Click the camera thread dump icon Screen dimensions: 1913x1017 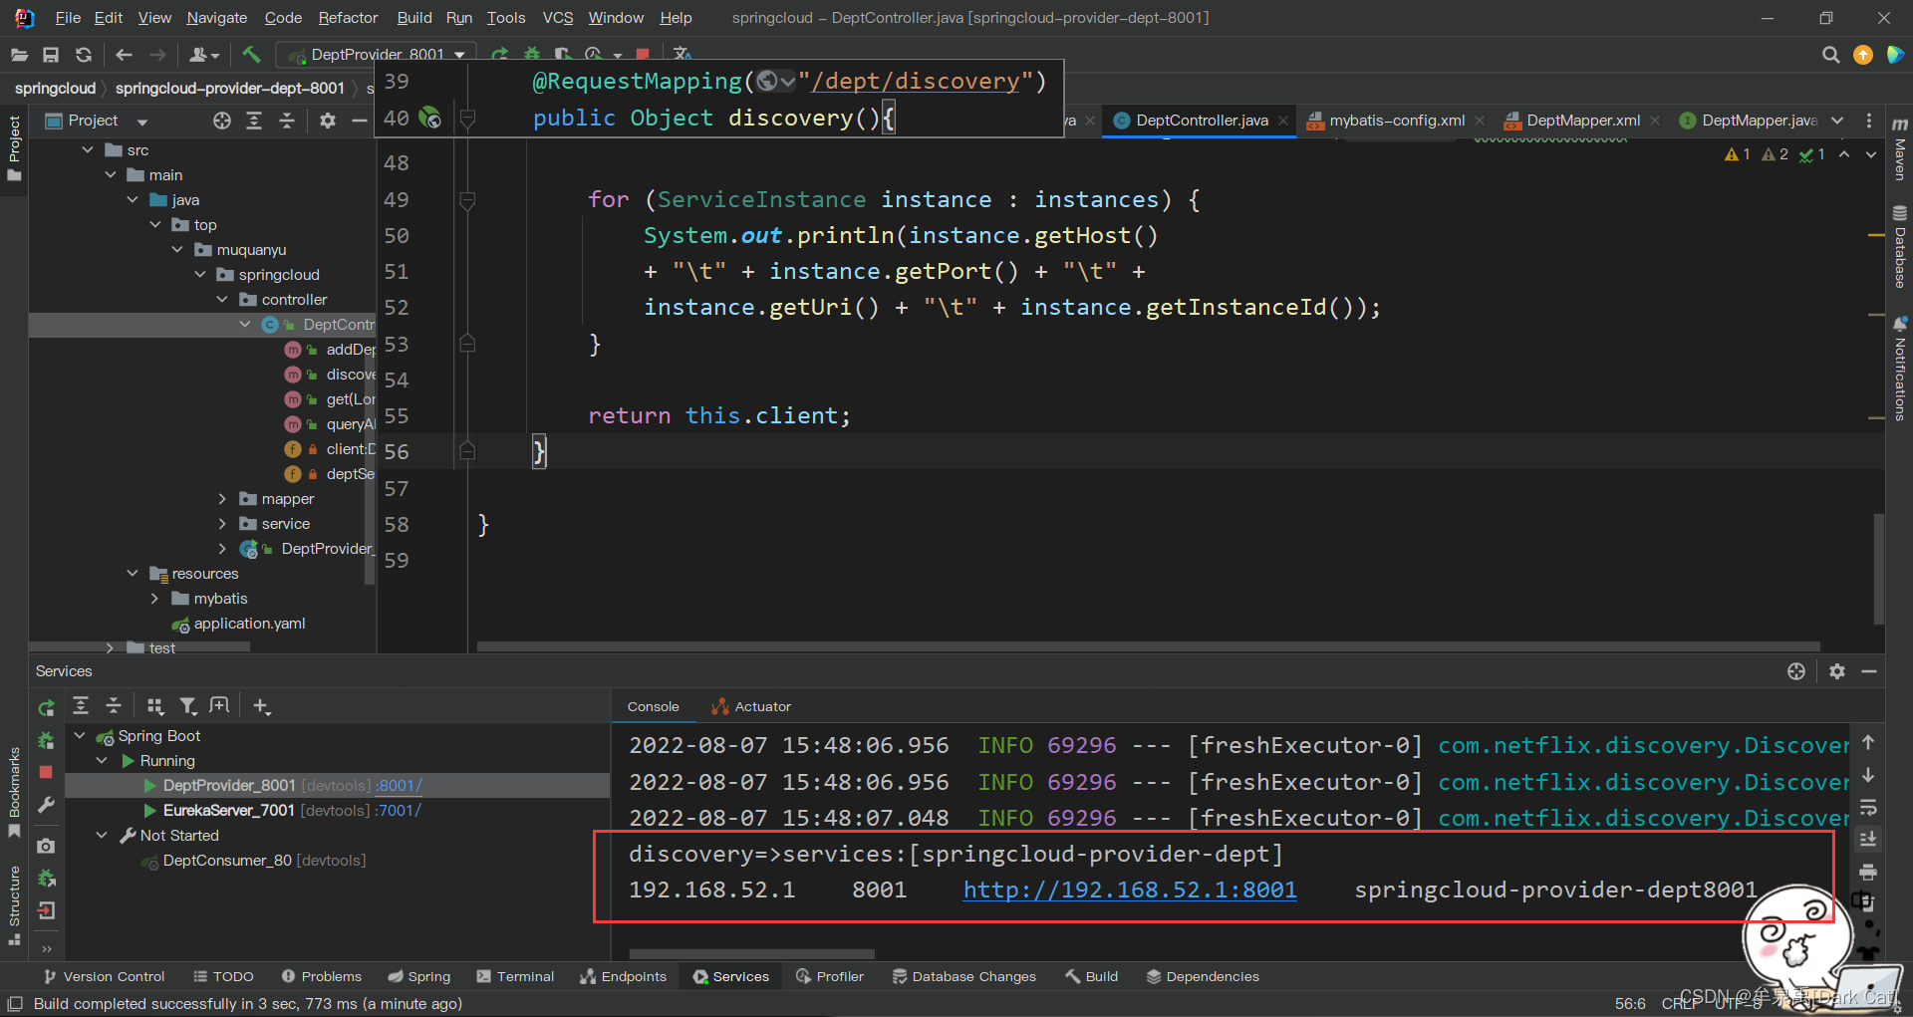(x=46, y=846)
